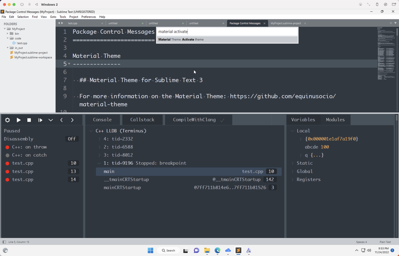Viewport: 399px width, 256px height.
Task: Collapse the MyProject folder in sidebar
Action: pos(5,29)
